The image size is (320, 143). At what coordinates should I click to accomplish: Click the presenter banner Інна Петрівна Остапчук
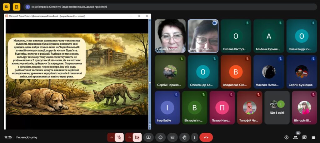69,7
